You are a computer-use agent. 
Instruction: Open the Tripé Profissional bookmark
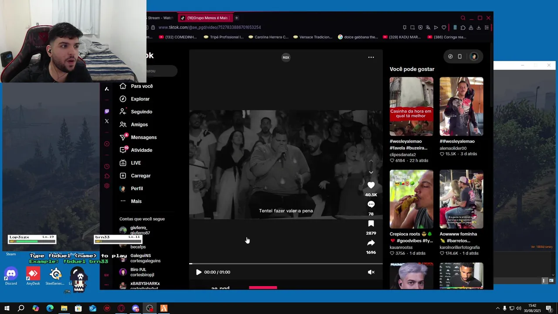pos(224,37)
